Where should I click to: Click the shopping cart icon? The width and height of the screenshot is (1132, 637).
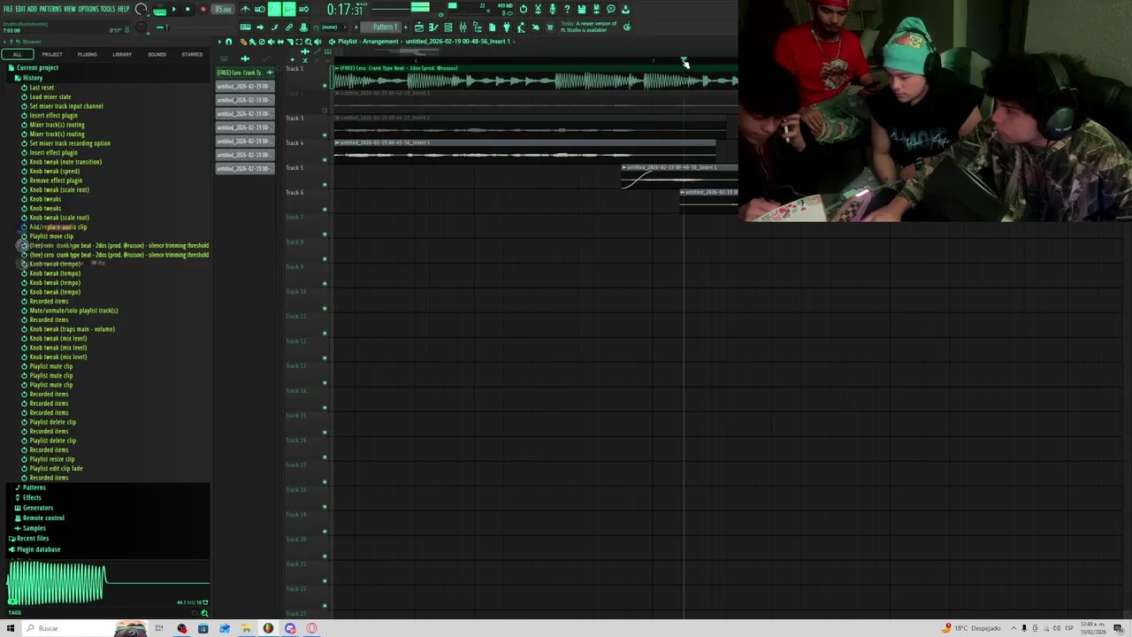coord(550,27)
